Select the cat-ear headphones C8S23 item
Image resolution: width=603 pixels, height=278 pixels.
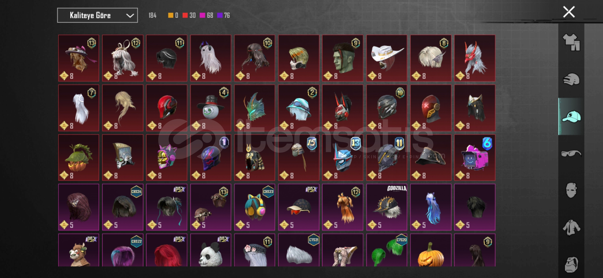[255, 207]
